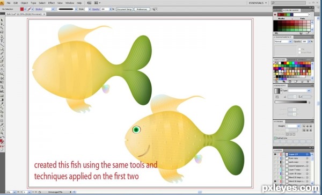Click the Opacity value field in control bar
Viewport: 322px width, 195px height.
pos(105,9)
